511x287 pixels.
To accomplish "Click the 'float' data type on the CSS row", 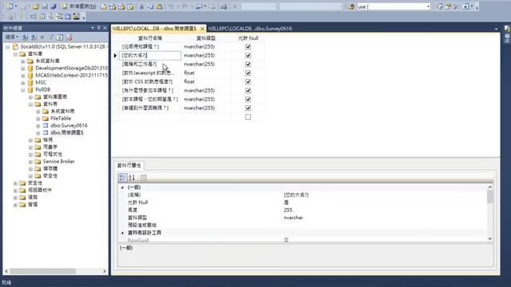I will [189, 81].
